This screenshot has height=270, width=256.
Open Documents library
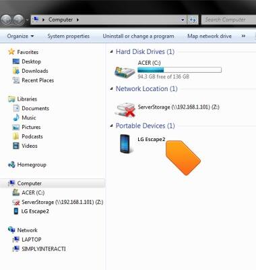(35, 109)
